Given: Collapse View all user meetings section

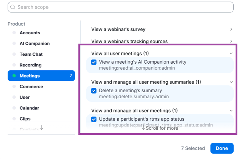Looking at the screenshot, I should [x=231, y=54].
